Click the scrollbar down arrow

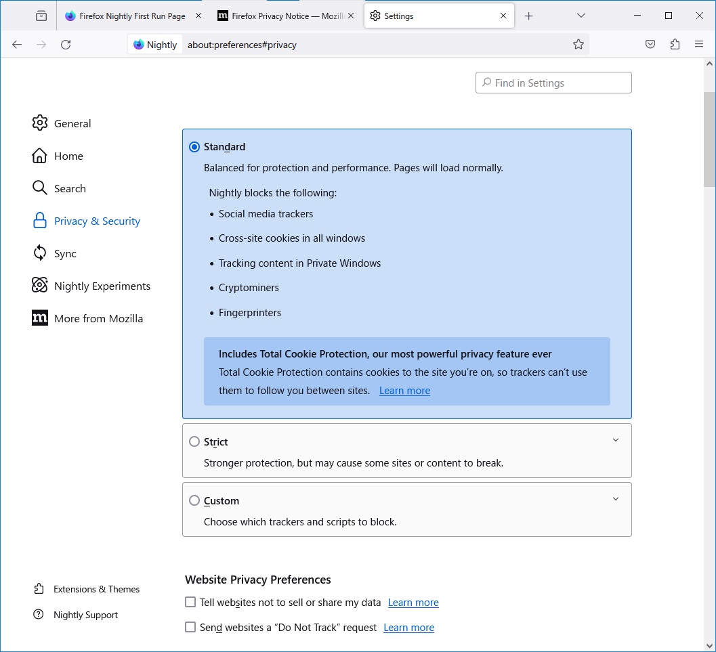(x=709, y=645)
